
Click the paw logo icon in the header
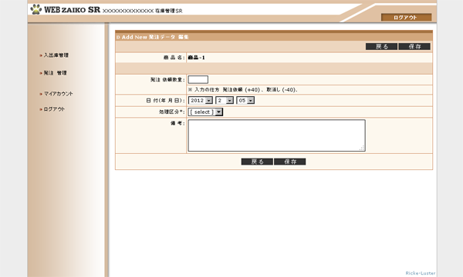[36, 9]
